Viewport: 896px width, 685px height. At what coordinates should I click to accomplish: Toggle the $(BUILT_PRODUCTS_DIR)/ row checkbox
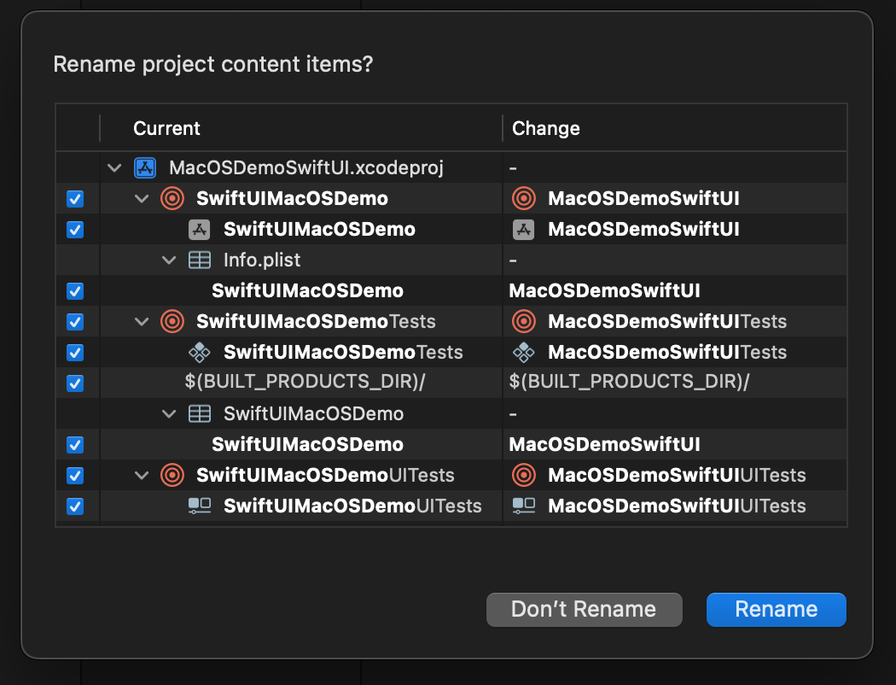coord(75,383)
